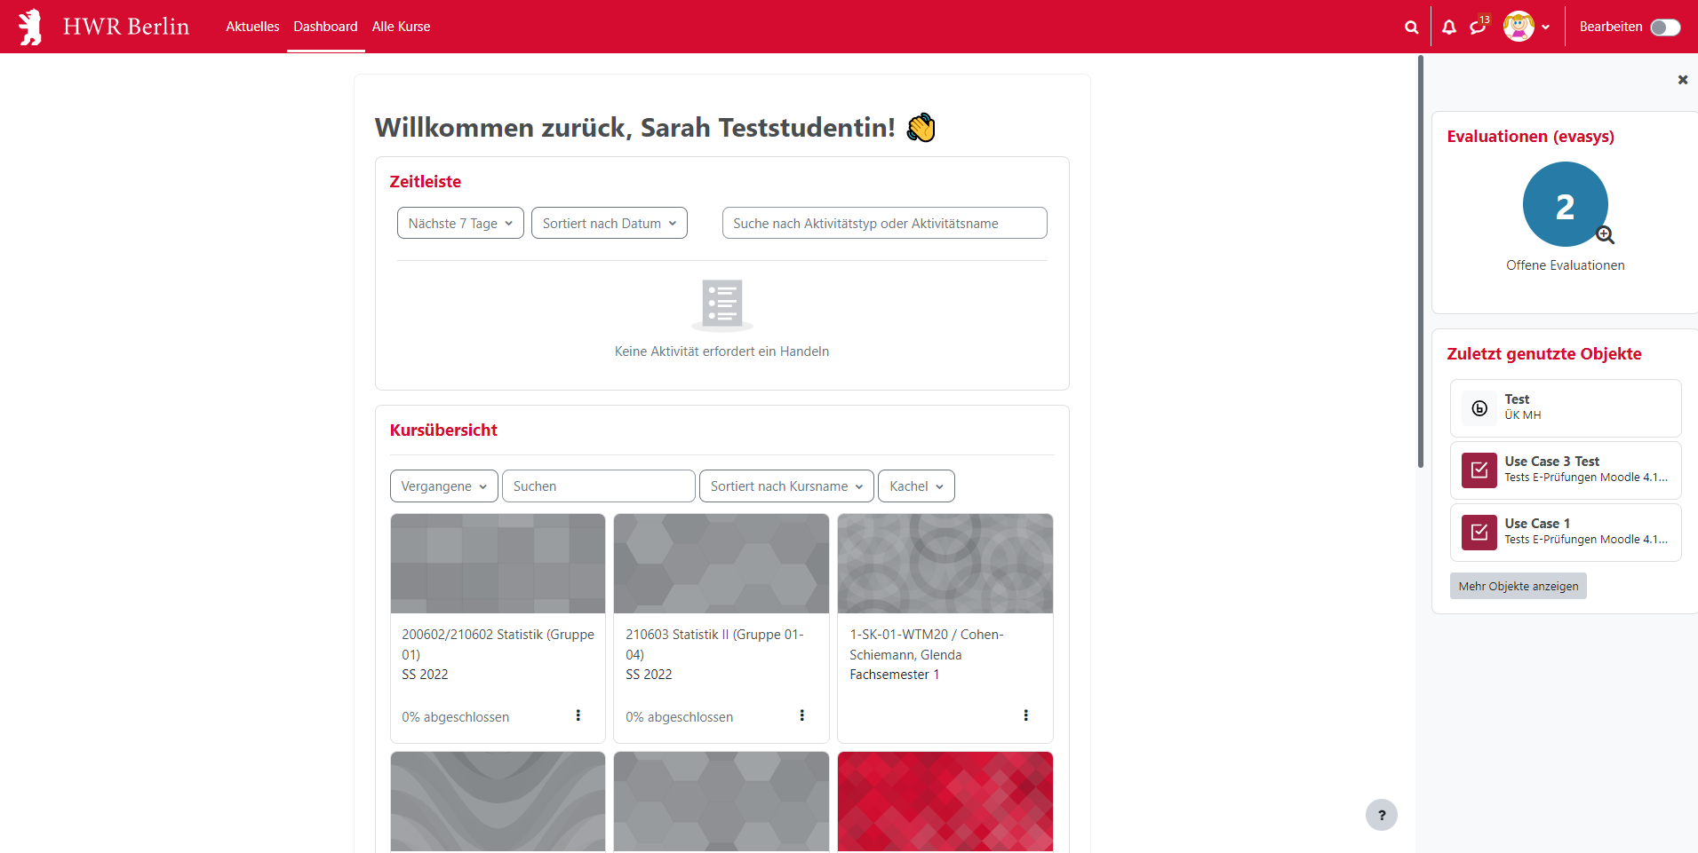
Task: Switch to Alle Kurse tab
Action: tap(401, 27)
